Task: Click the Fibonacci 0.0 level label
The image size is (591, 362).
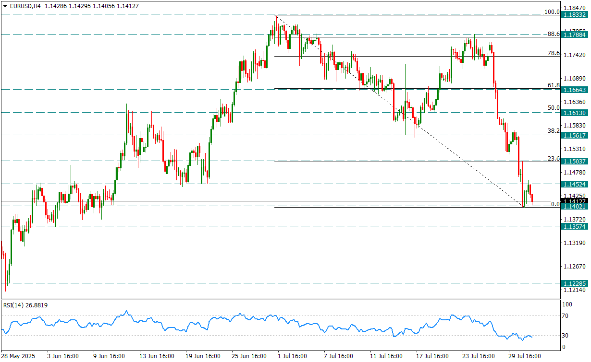Action: [x=555, y=204]
